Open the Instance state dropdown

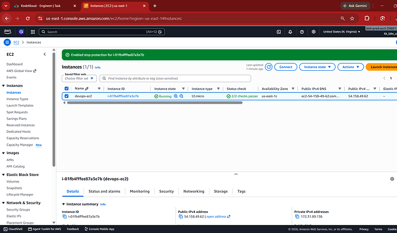(x=317, y=67)
